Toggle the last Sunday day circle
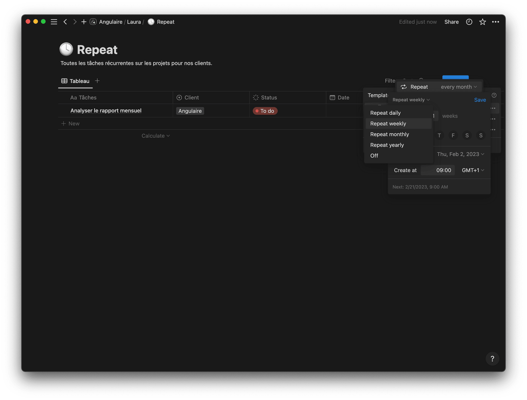This screenshot has height=400, width=527. [x=481, y=135]
